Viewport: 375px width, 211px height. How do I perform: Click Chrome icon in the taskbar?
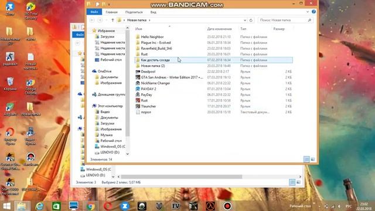click(91, 206)
